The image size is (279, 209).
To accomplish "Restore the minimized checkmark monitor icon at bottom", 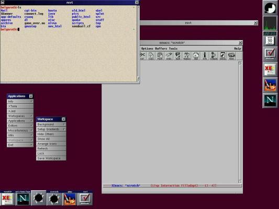I will point(85,198).
